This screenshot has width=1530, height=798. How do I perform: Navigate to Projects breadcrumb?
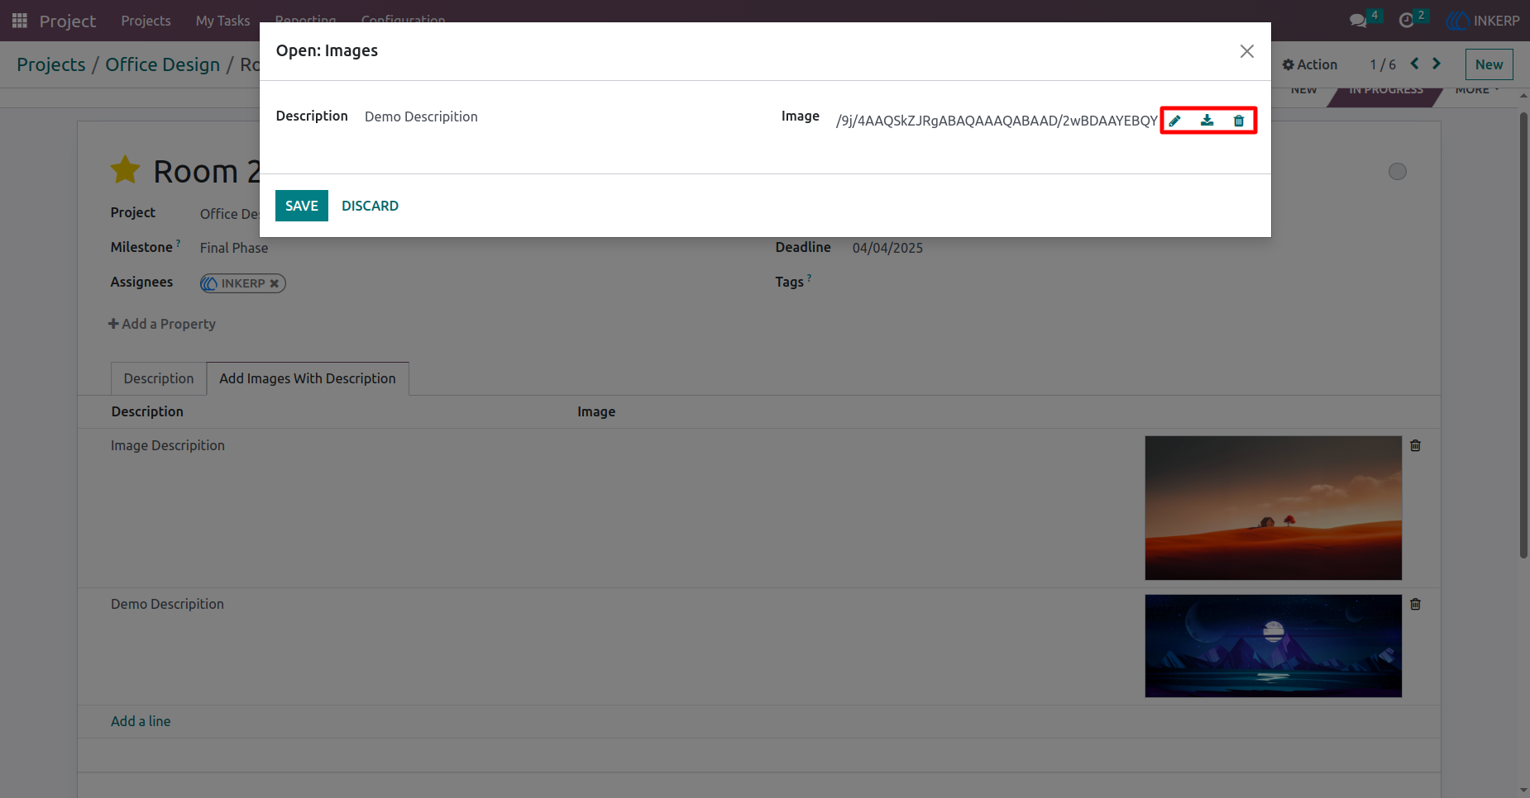51,64
